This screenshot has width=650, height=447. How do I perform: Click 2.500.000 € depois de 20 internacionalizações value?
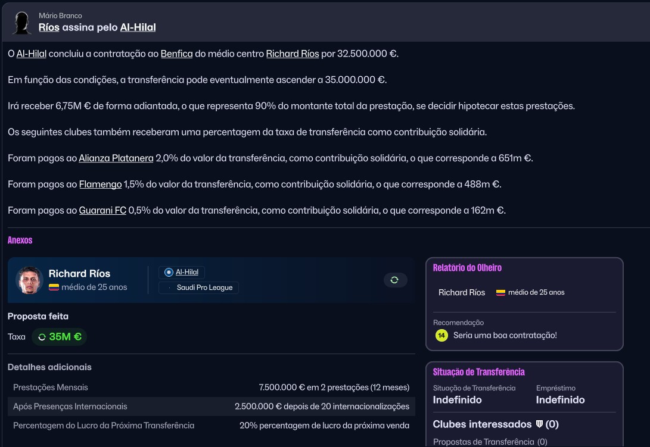pyautogui.click(x=322, y=407)
